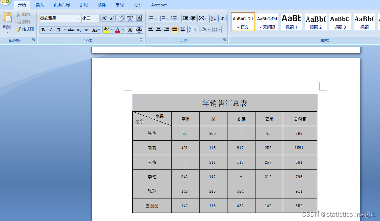Open the 段落 paragraph dialog launcher
Image resolution: width=380 pixels, height=221 pixels.
point(225,40)
